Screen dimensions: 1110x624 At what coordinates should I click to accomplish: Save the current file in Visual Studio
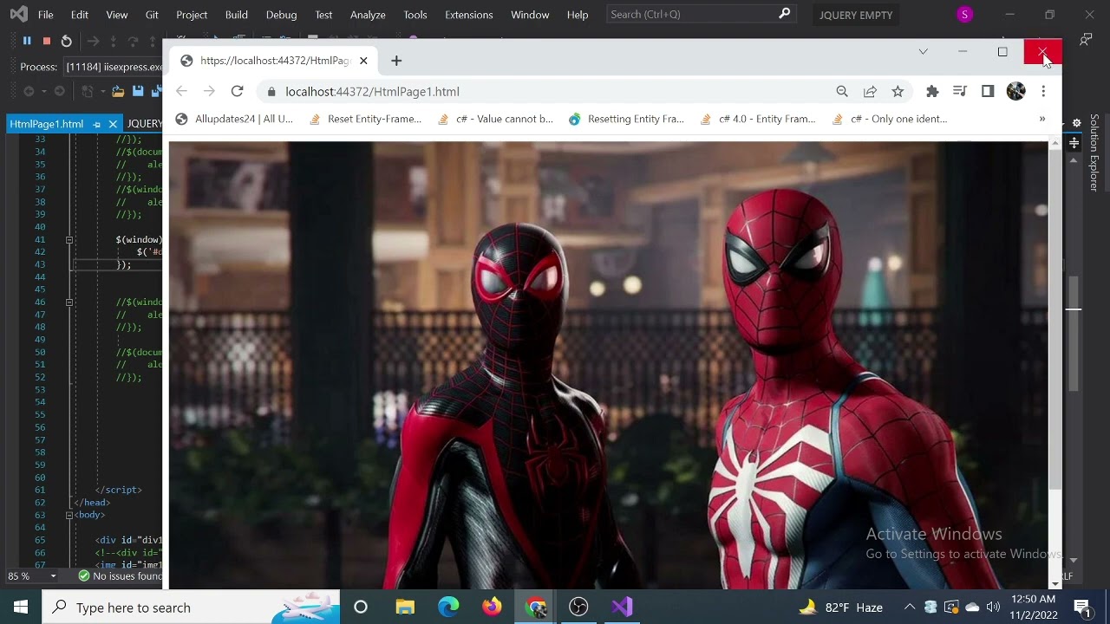pos(138,91)
